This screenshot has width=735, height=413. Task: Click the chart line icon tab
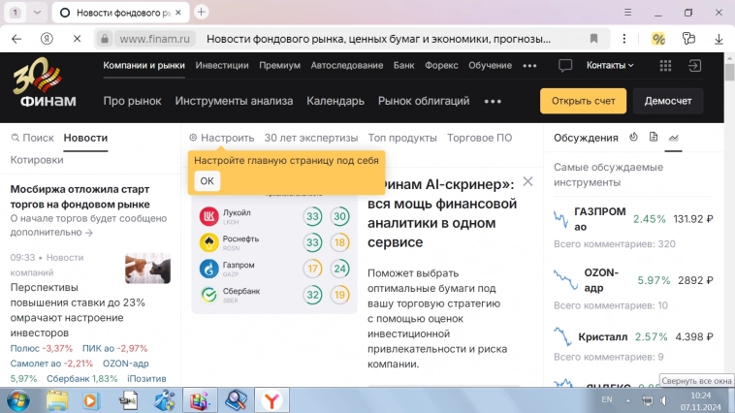673,138
